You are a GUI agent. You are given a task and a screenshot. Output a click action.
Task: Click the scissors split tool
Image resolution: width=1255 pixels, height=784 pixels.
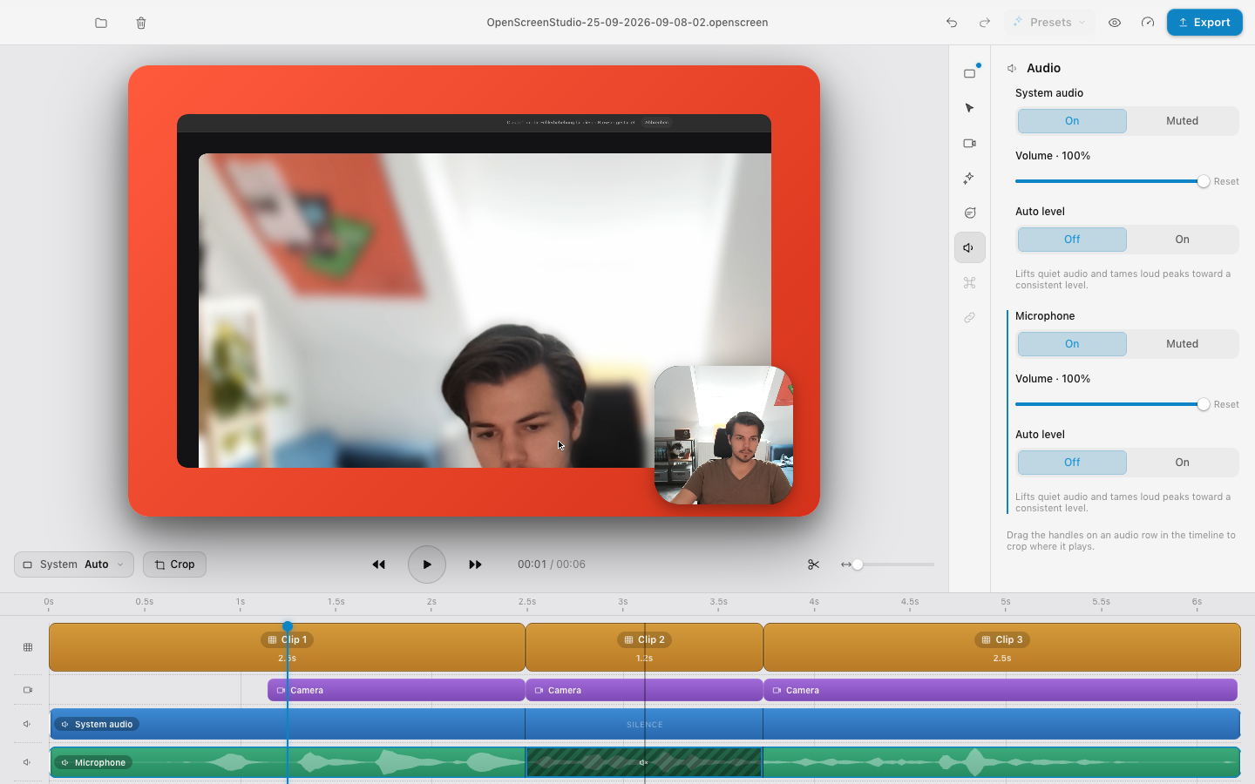pos(813,564)
